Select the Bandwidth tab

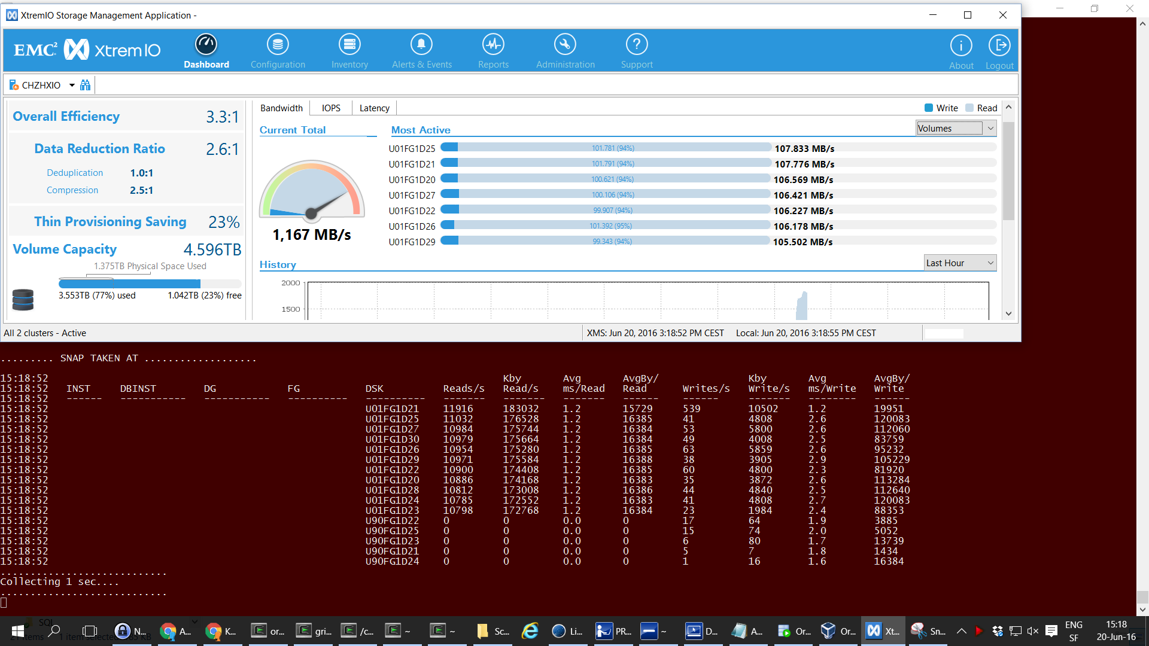(x=281, y=108)
